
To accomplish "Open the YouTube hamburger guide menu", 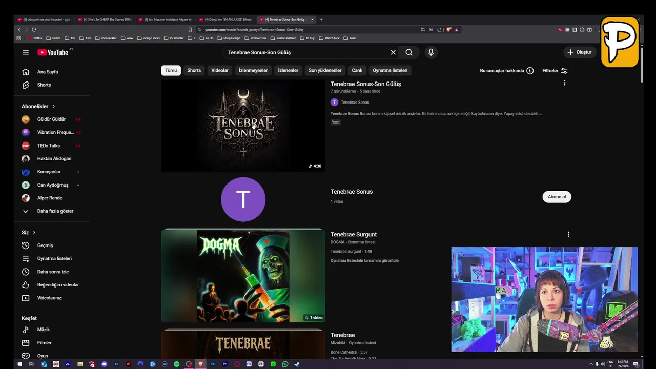I will pyautogui.click(x=25, y=52).
